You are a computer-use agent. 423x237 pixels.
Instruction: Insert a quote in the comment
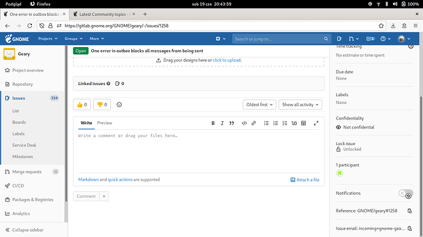tap(232, 123)
